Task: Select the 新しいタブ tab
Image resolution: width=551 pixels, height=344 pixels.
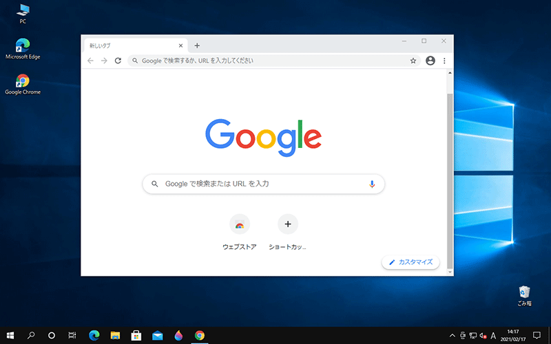Action: pos(136,45)
